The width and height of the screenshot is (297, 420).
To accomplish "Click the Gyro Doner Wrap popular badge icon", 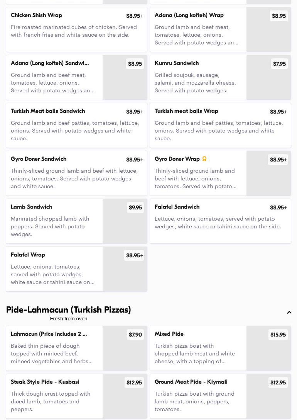I will (204, 159).
